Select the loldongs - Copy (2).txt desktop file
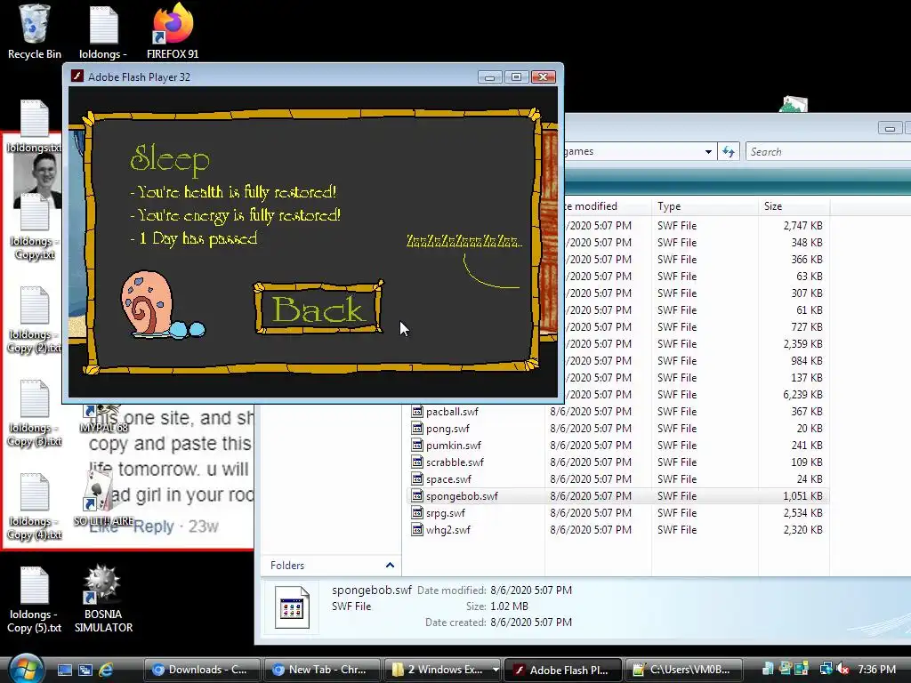 35,319
